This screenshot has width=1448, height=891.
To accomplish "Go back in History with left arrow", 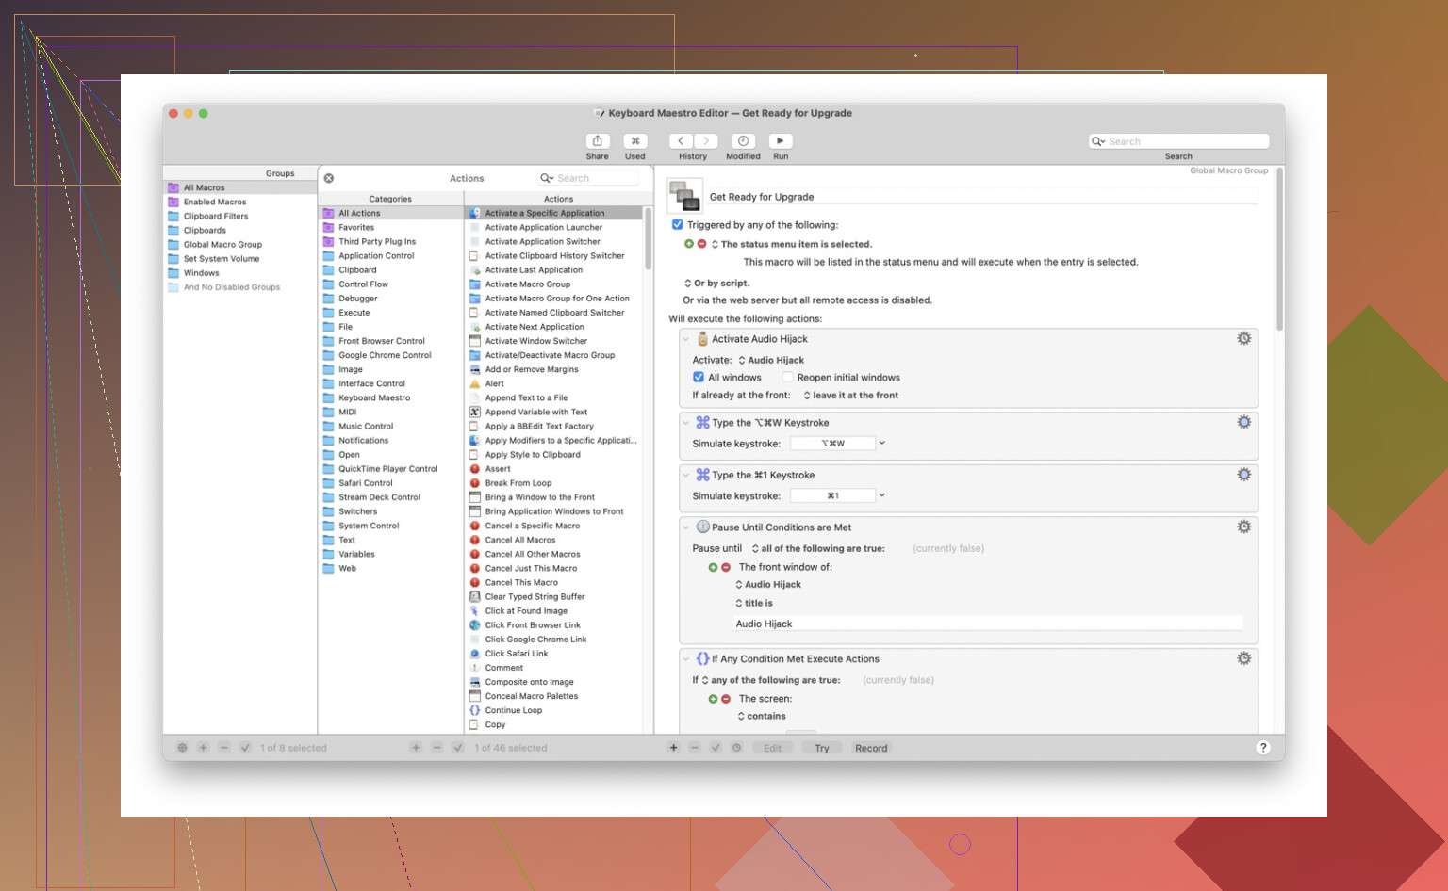I will click(681, 141).
